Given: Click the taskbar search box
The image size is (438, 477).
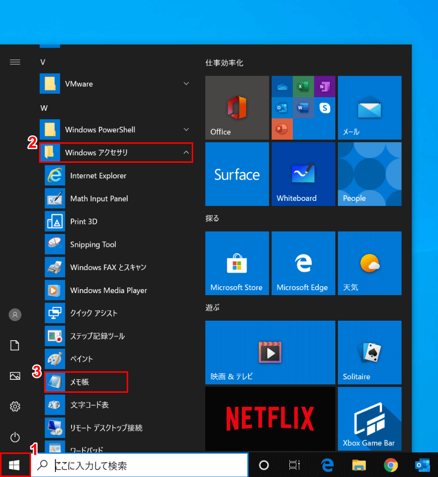Looking at the screenshot, I should coord(140,465).
